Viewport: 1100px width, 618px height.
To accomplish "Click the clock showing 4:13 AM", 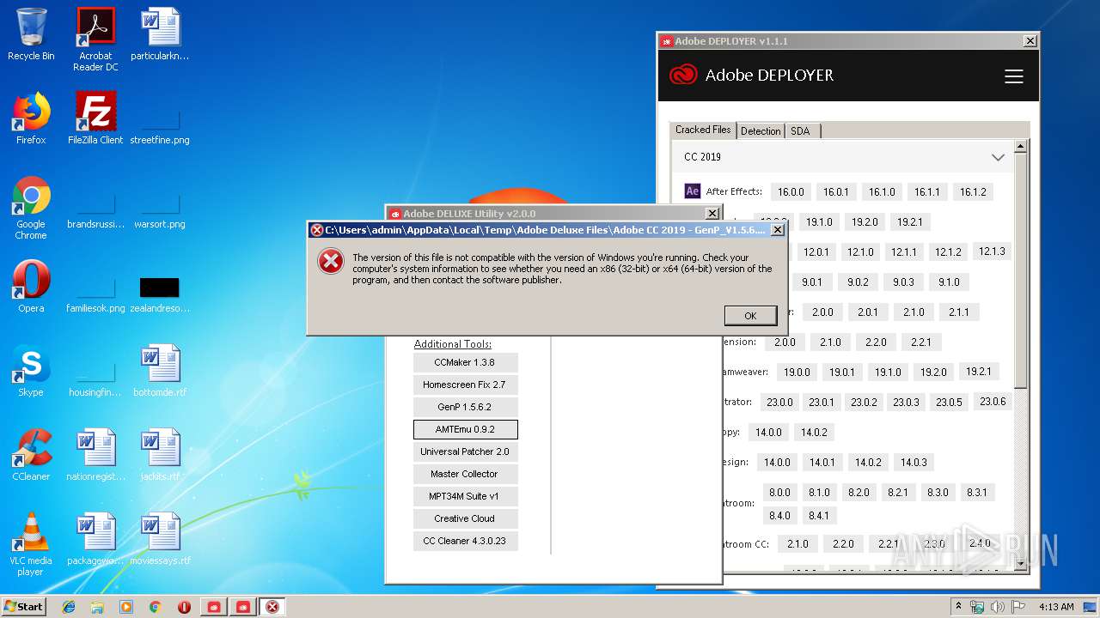I will [1056, 607].
